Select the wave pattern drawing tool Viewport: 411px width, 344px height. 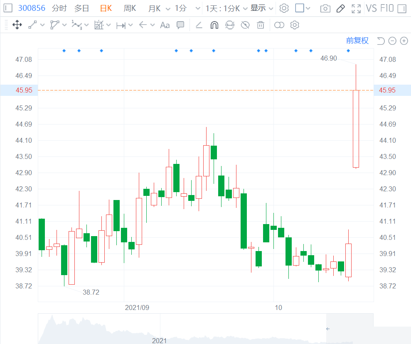pos(77,25)
